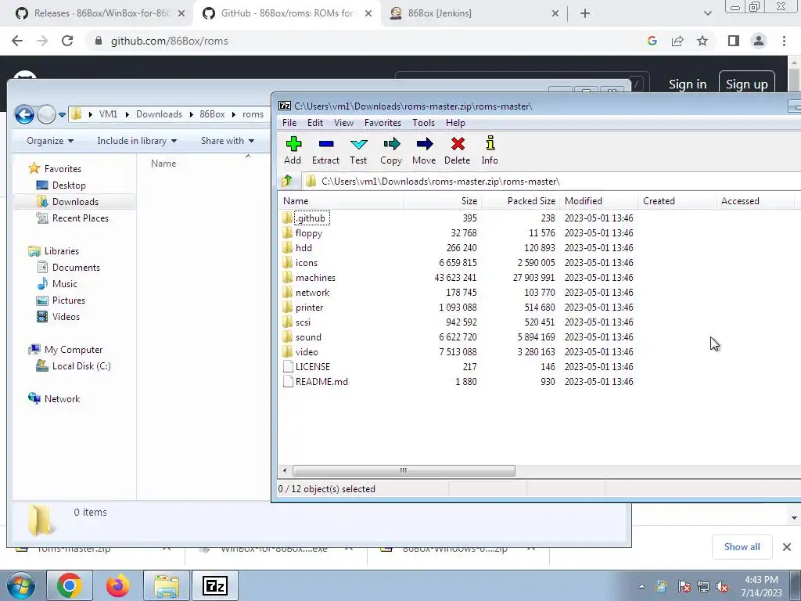Run Test on the archive in 7-Zip
The width and height of the screenshot is (801, 601).
(x=358, y=151)
